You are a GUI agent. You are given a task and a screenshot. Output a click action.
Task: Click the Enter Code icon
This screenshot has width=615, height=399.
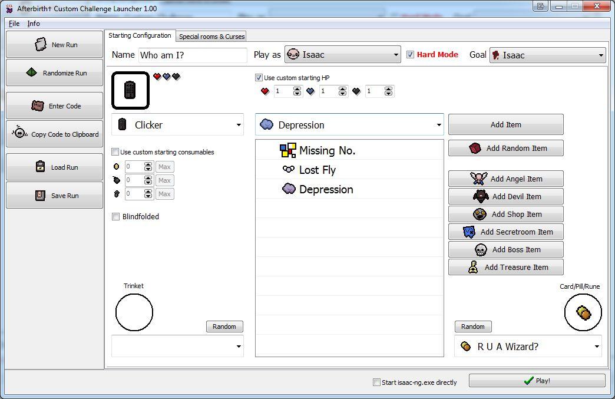pyautogui.click(x=38, y=105)
